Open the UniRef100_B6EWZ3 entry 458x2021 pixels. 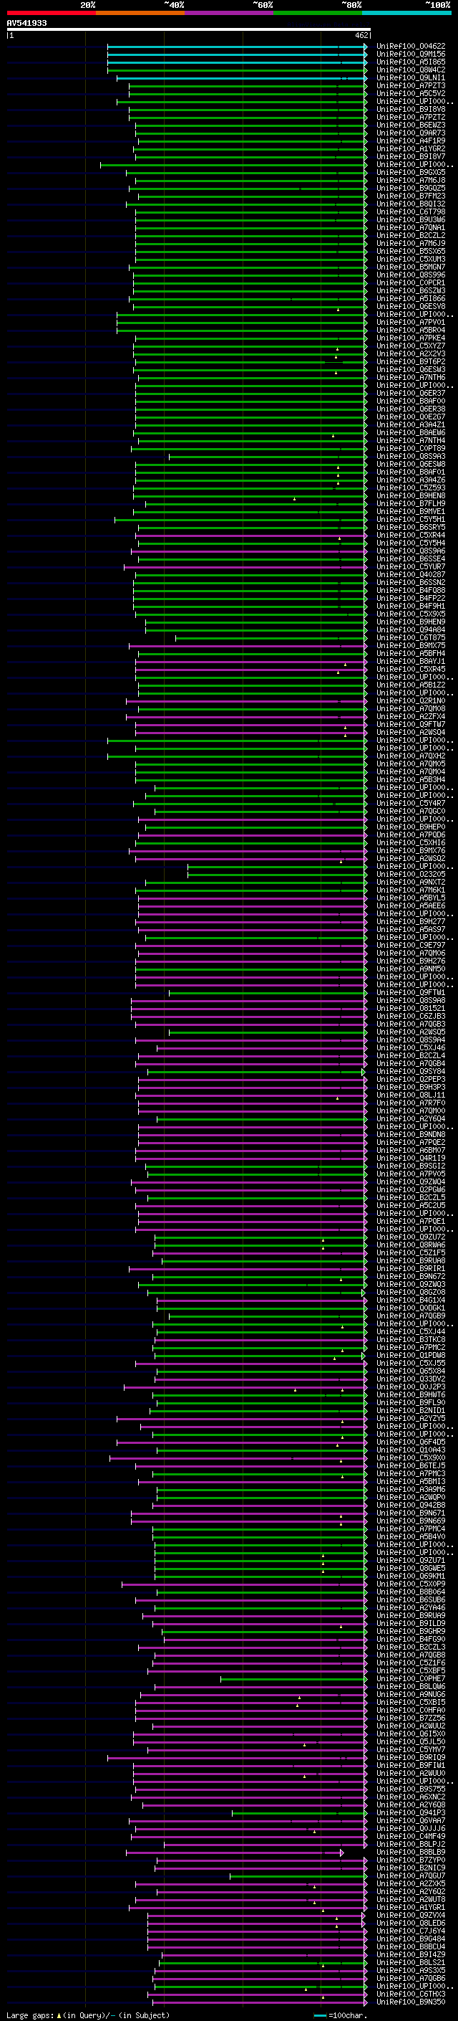(x=411, y=125)
